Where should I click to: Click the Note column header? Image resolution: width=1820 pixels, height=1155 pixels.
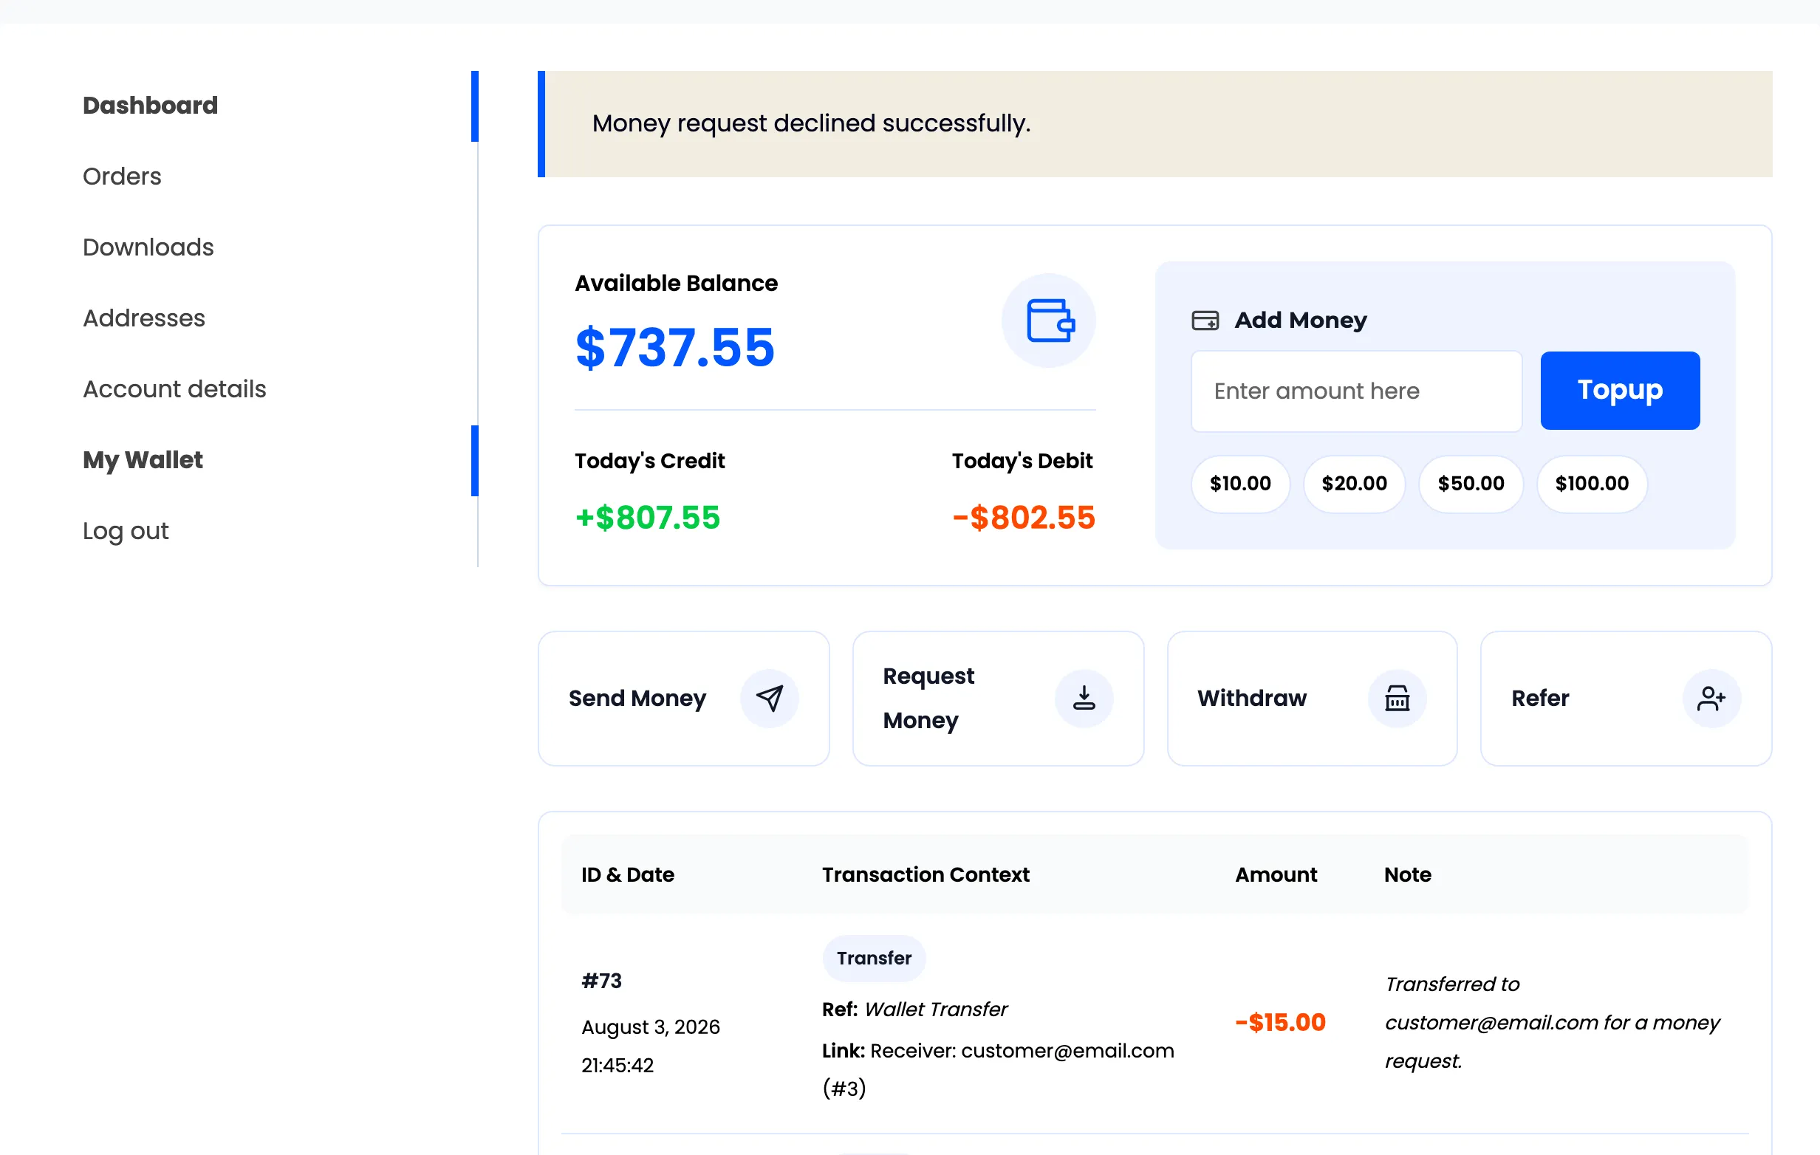coord(1407,874)
